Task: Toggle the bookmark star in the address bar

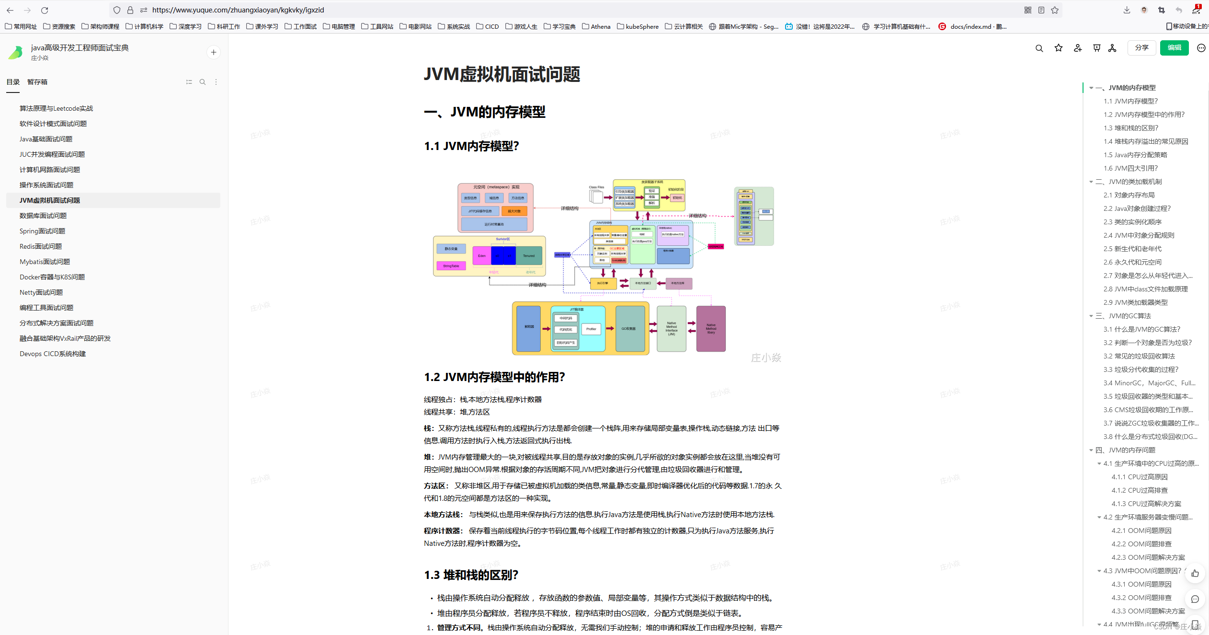Action: [x=1055, y=10]
